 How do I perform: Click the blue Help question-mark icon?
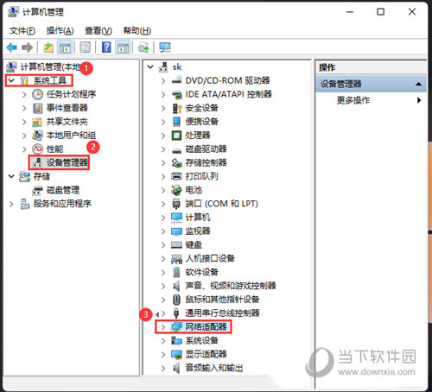106,47
